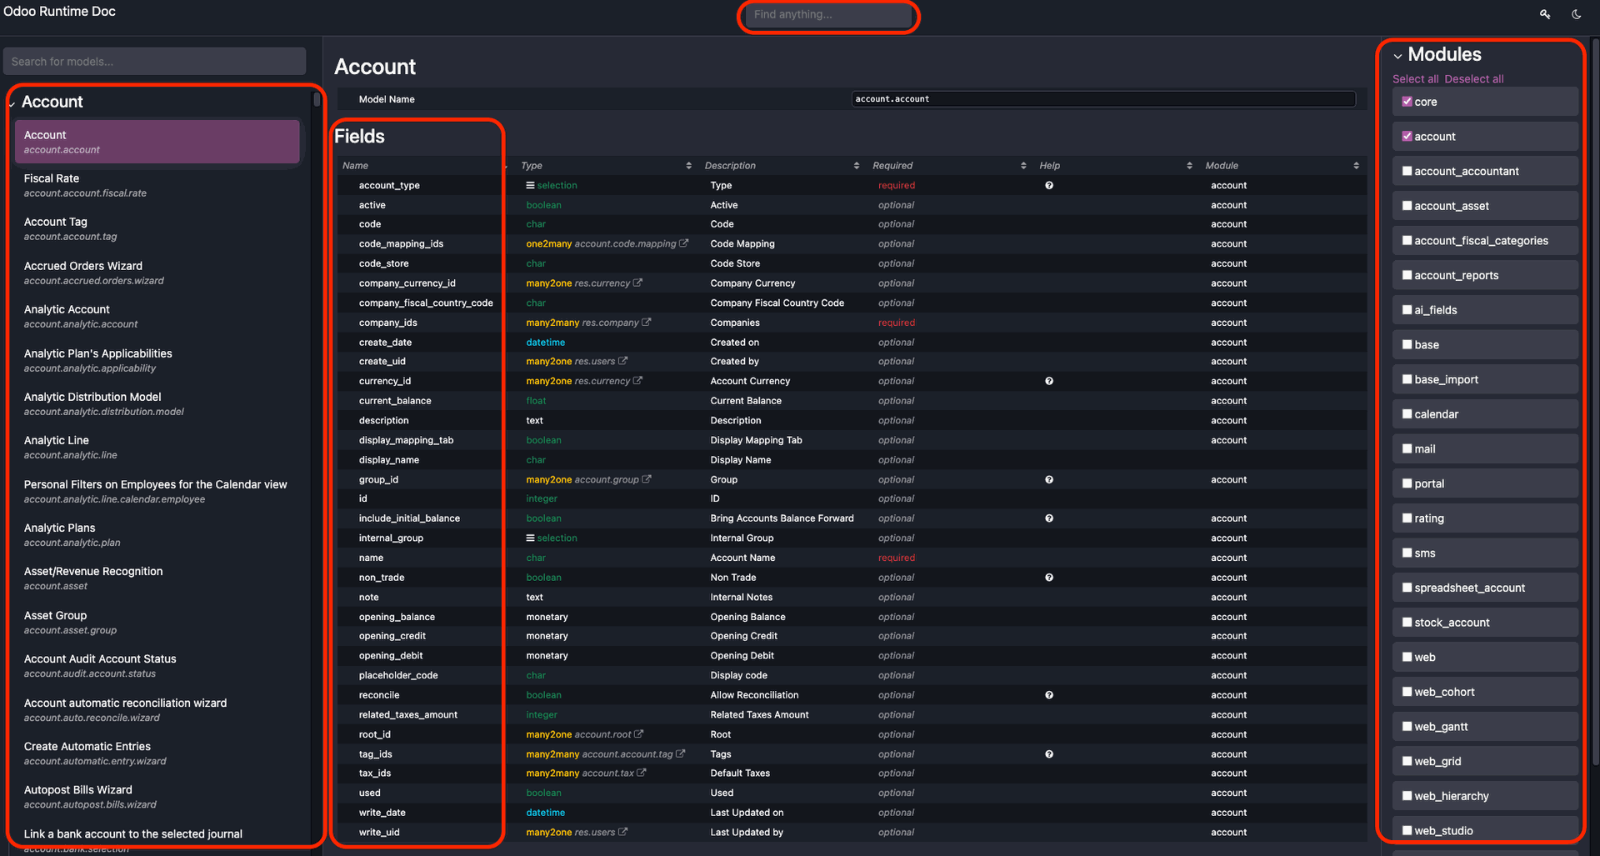The height and width of the screenshot is (856, 1600).
Task: Uncheck the core module checkbox
Action: coord(1407,101)
